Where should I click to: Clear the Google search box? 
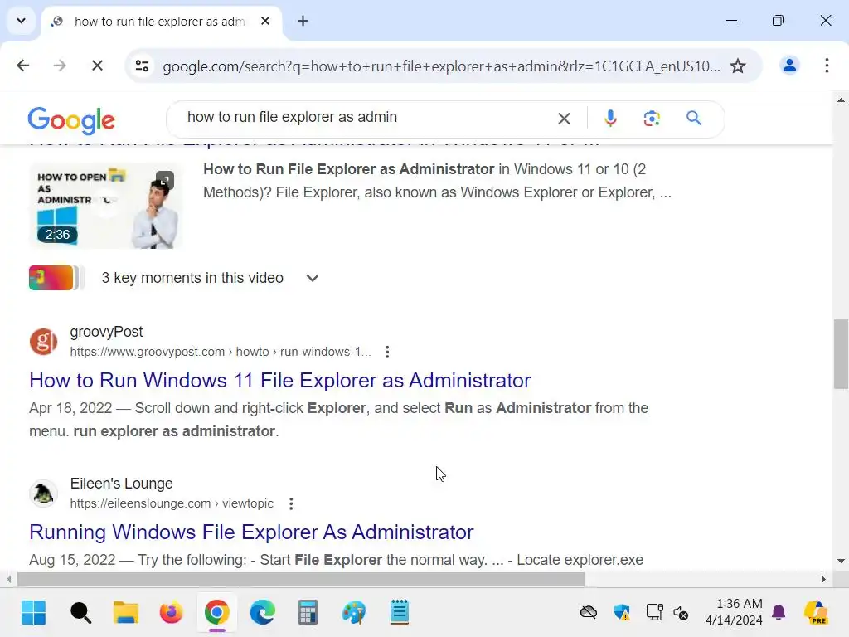pos(564,118)
